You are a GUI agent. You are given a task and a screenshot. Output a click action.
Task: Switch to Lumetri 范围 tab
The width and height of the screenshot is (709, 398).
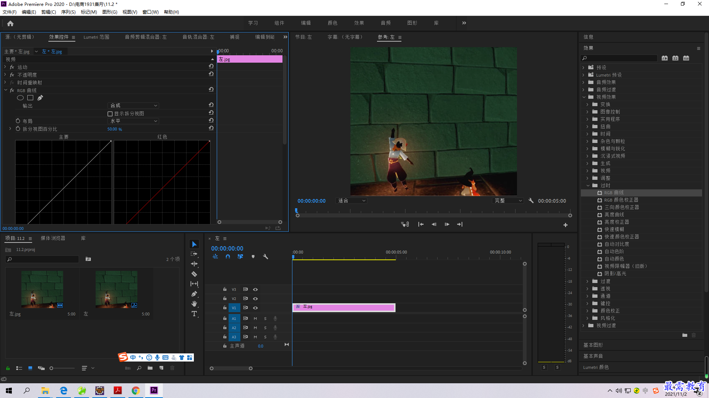point(96,37)
